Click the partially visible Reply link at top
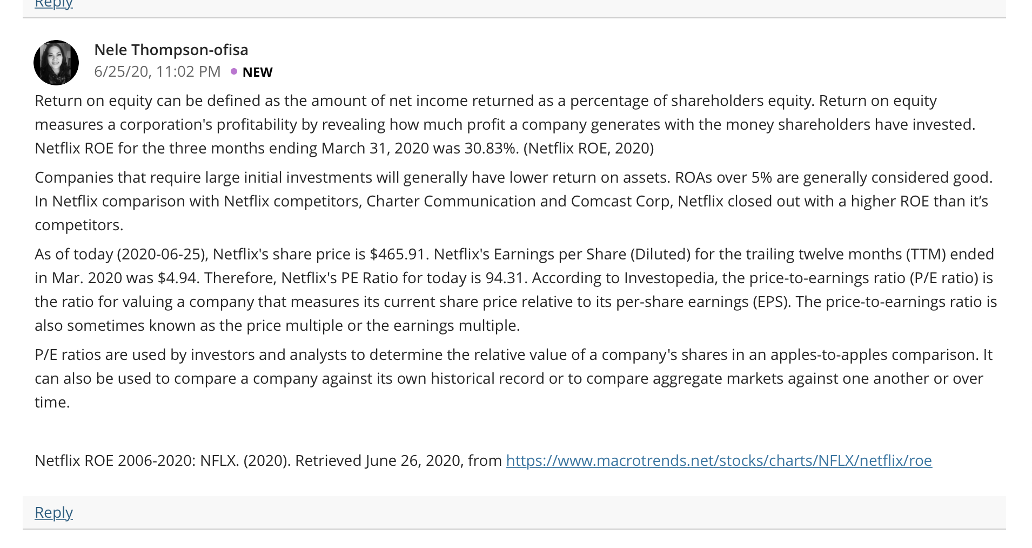Image resolution: width=1032 pixels, height=548 pixels. click(53, 4)
